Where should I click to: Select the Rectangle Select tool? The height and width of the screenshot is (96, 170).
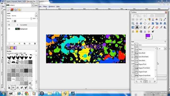(x=133, y=19)
